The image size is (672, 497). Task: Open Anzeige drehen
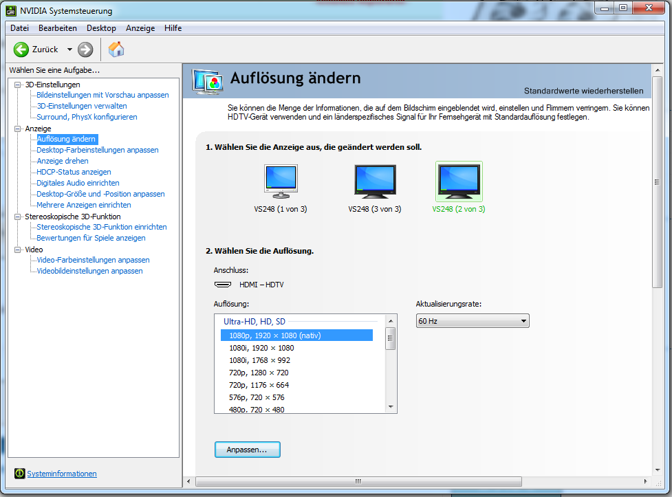63,161
